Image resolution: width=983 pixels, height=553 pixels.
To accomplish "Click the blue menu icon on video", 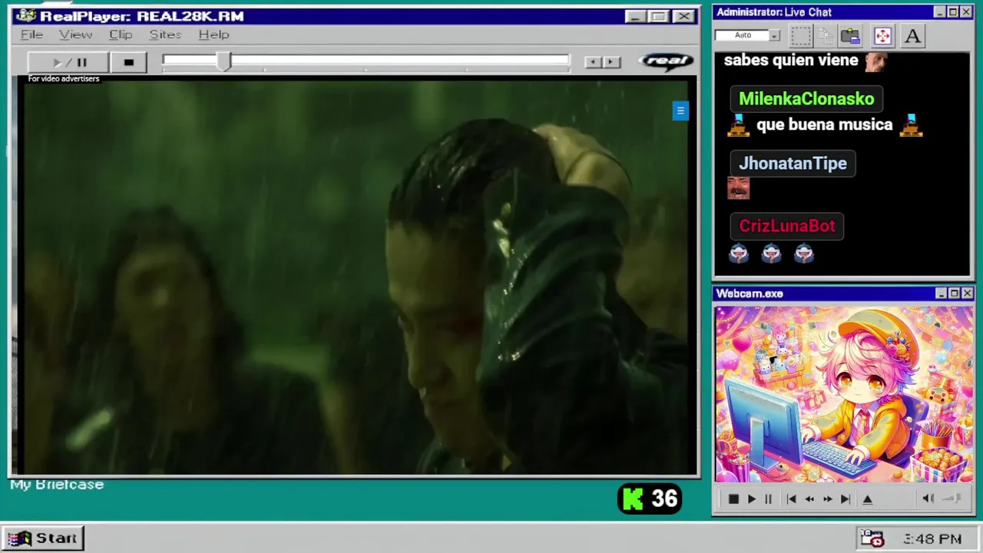I will (680, 111).
